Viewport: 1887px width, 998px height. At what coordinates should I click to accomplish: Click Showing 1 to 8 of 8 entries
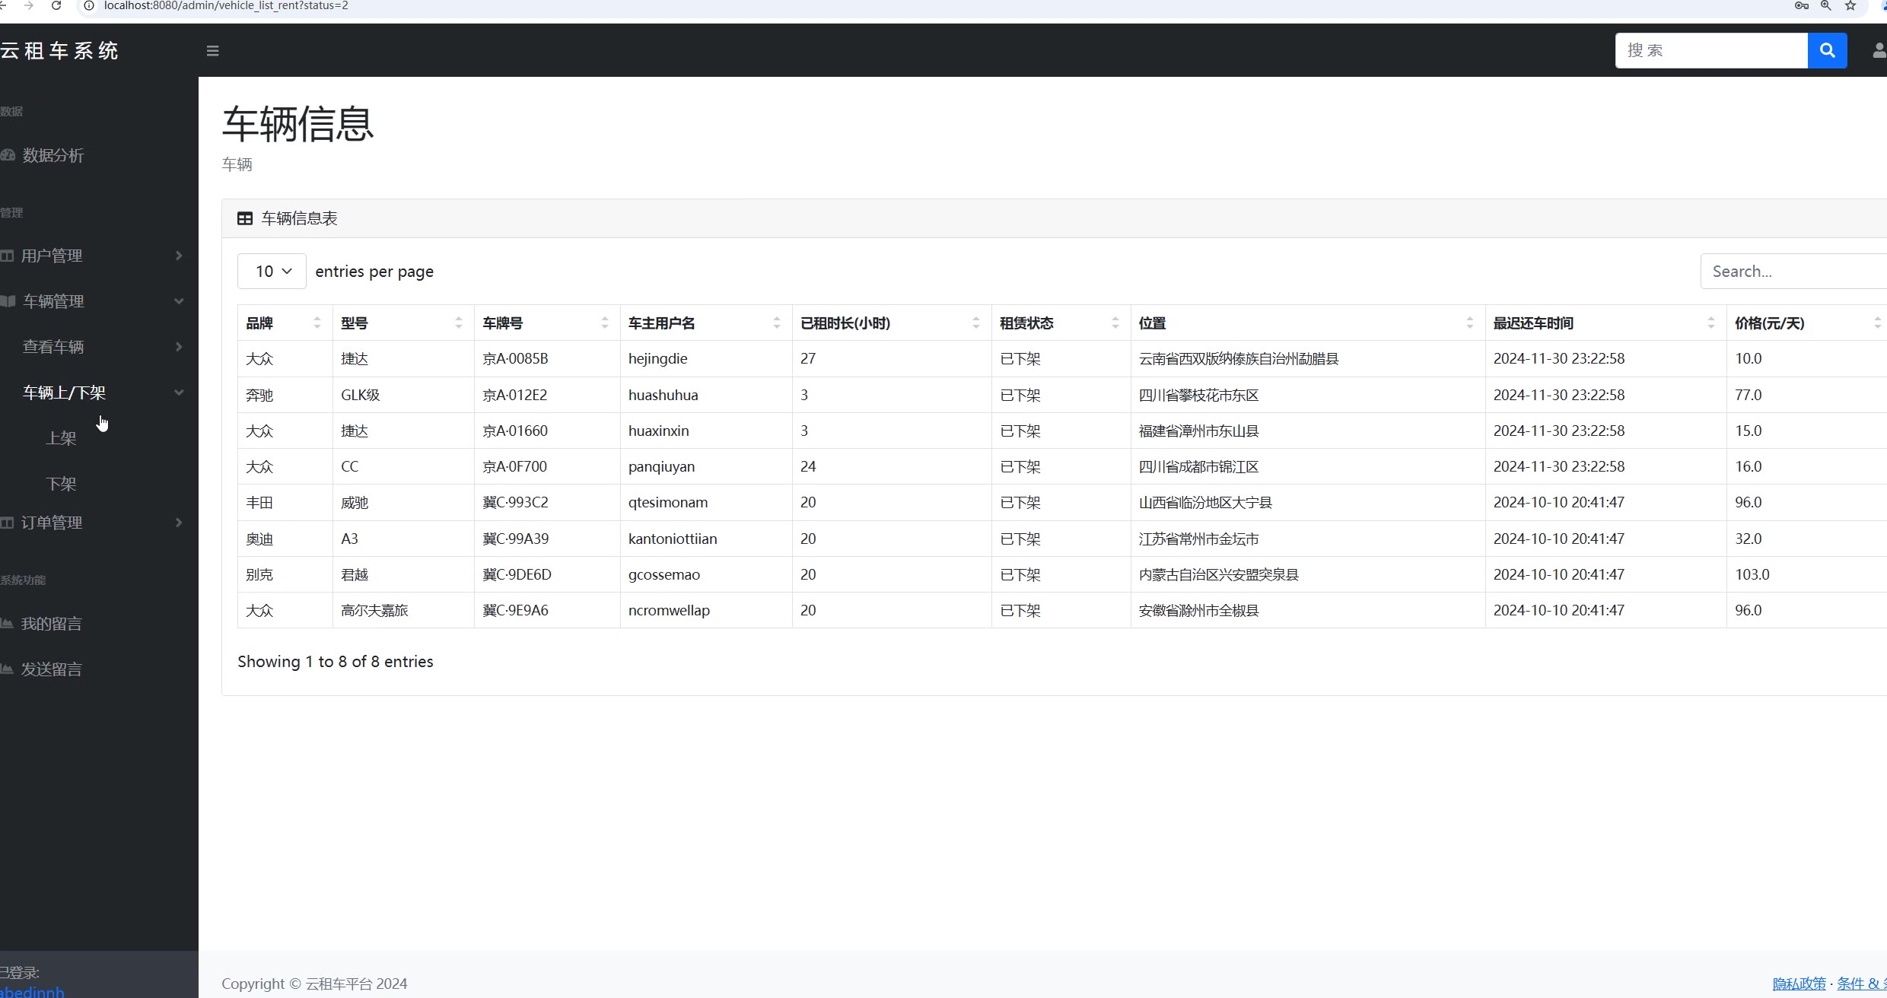336,662
